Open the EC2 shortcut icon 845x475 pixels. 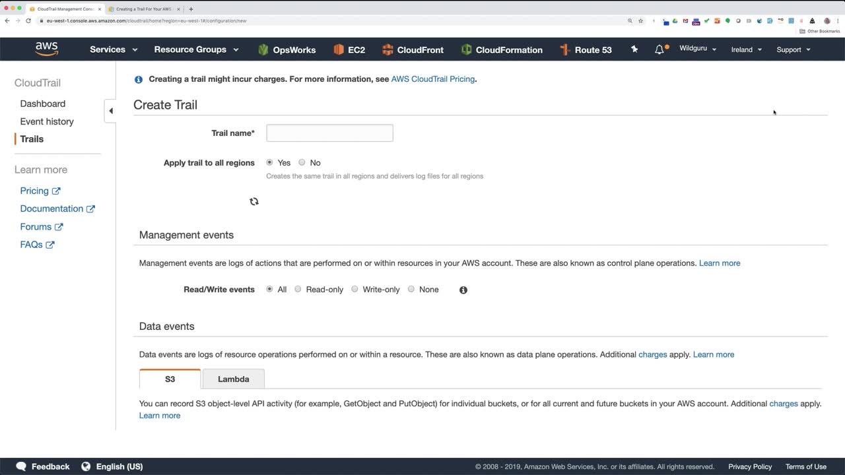click(339, 49)
